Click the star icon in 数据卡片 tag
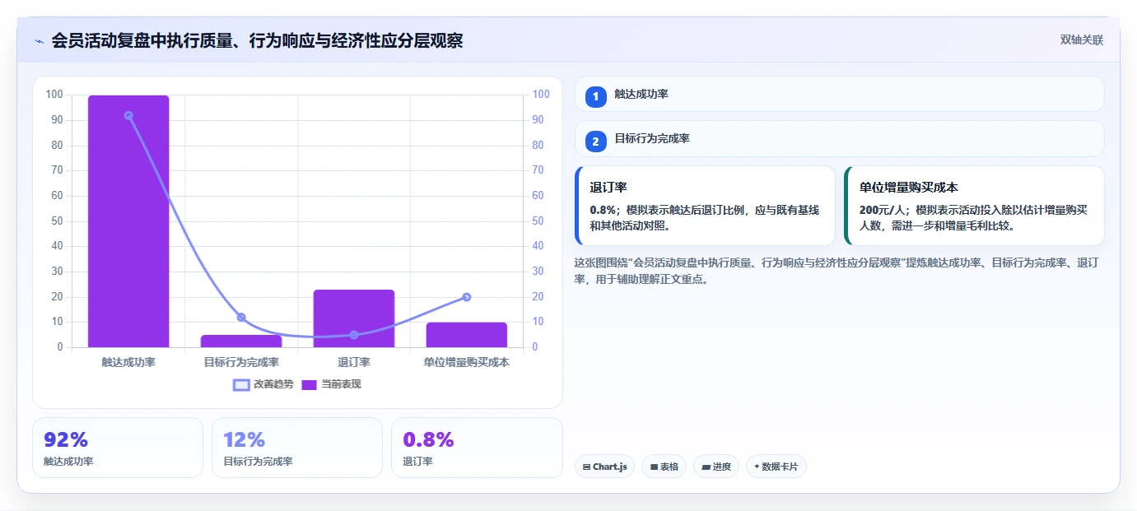 (757, 467)
